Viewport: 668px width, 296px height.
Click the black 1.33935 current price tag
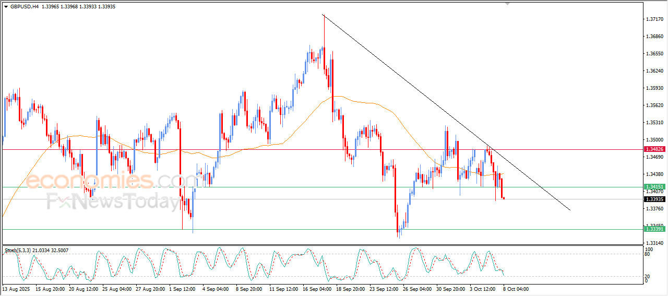point(654,199)
